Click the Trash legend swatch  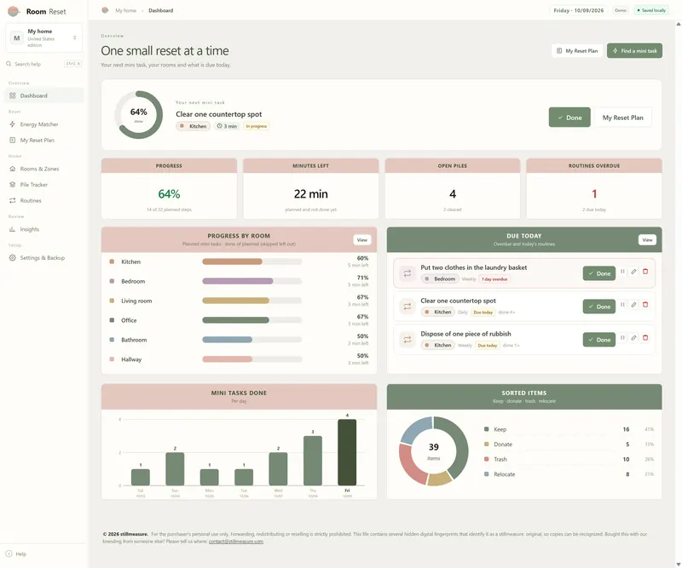point(486,459)
